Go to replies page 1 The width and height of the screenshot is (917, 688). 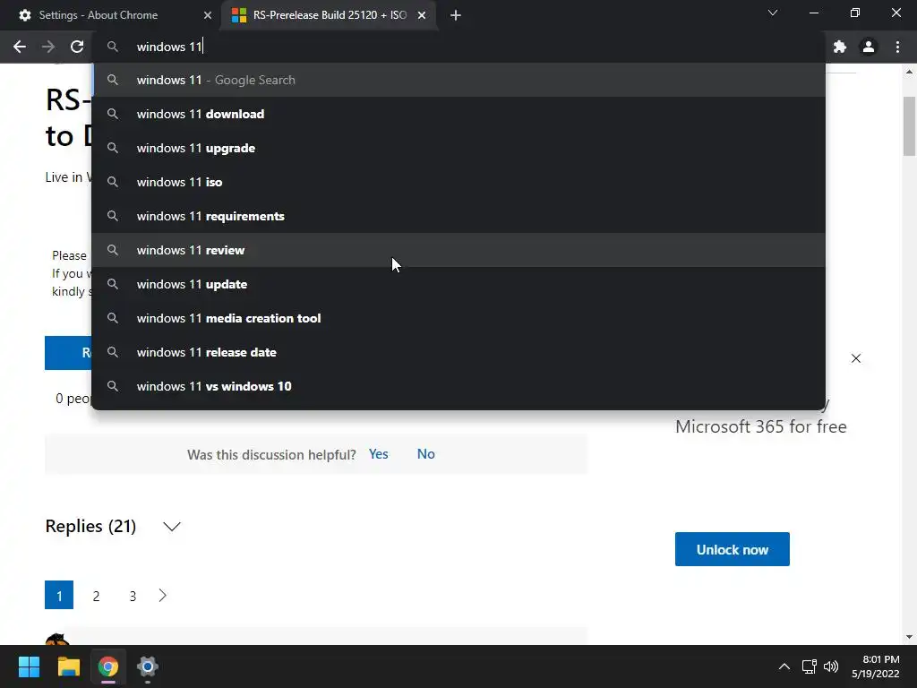(59, 595)
